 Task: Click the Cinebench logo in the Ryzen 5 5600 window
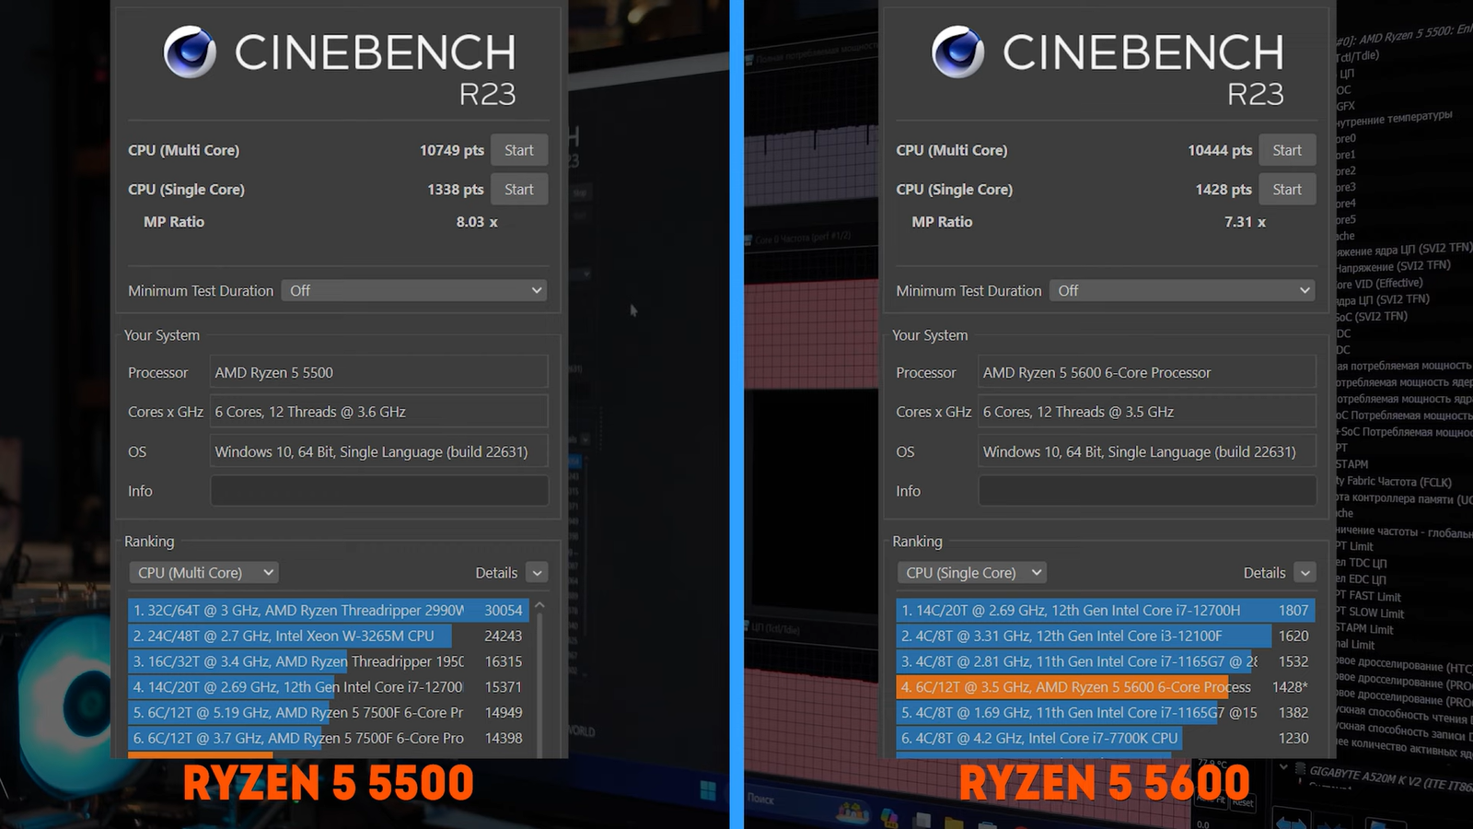957,52
